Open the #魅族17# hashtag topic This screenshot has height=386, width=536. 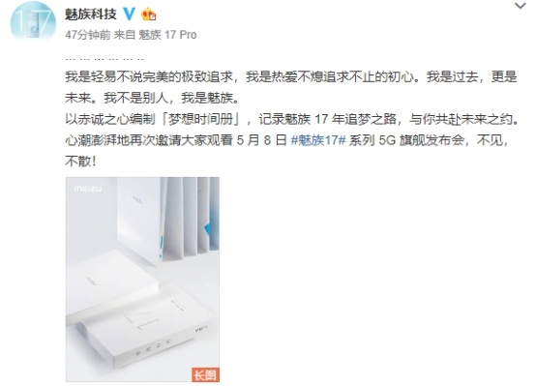pos(318,140)
